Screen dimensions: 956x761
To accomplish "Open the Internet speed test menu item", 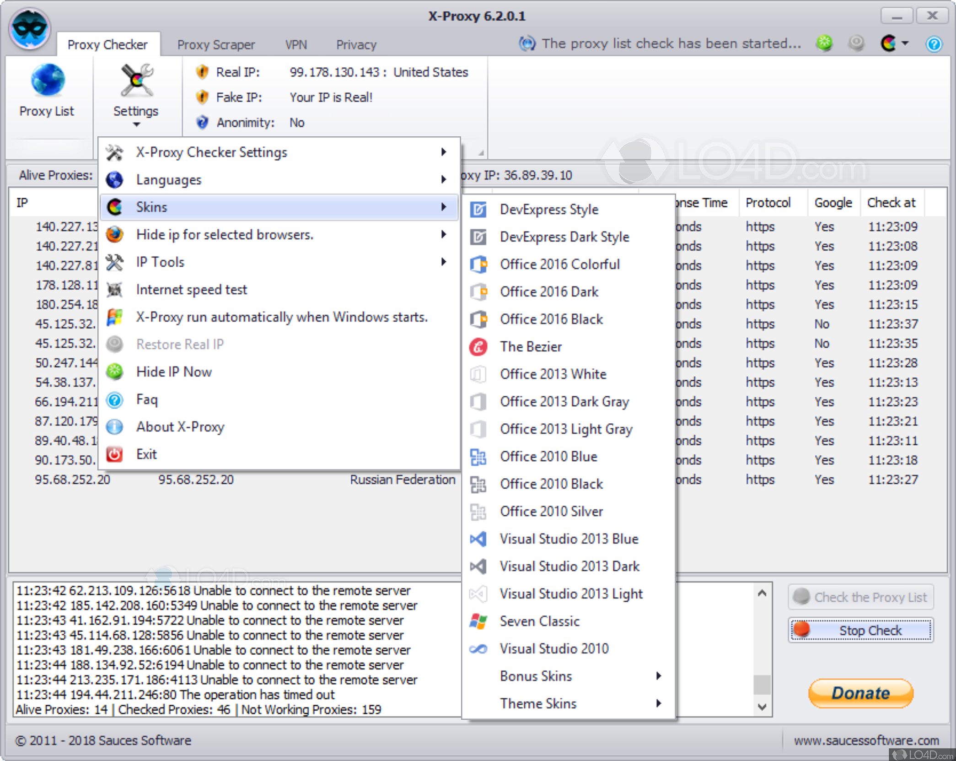I will pos(191,290).
